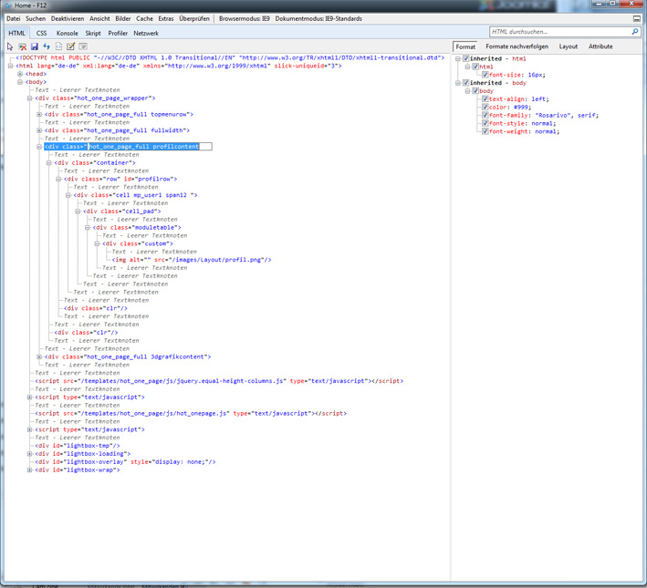Open the Formate nachverfolgen tab
647x588 pixels.
[x=517, y=46]
